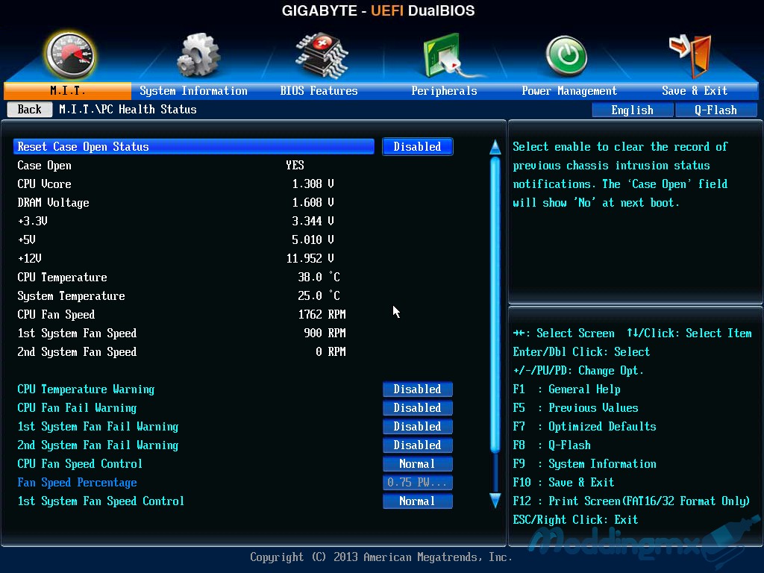Select the CPU Fan Fail Warning label

pyautogui.click(x=77, y=408)
